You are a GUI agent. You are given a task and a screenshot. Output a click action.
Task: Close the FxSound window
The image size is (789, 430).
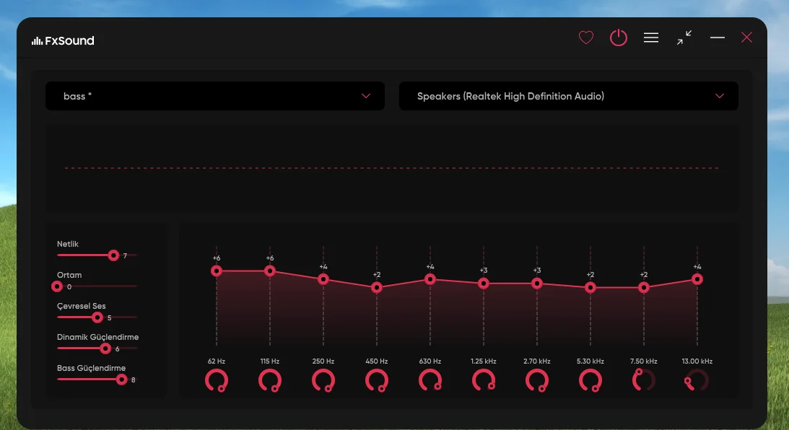pos(746,38)
